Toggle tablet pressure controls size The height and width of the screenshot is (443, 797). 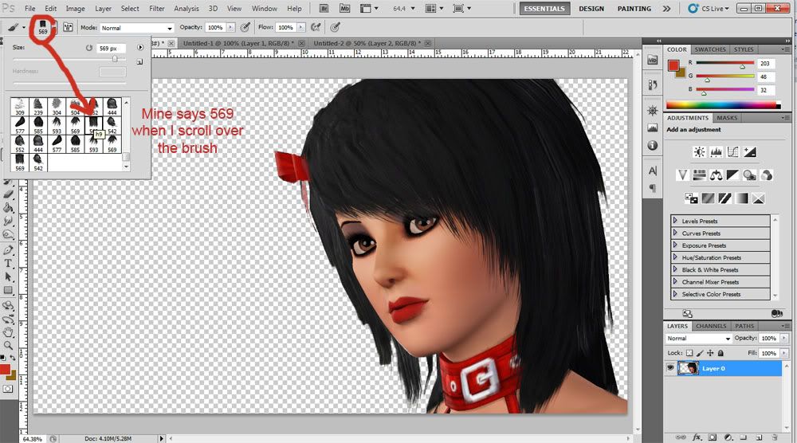click(336, 27)
